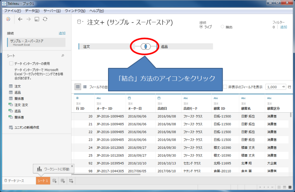This screenshot has height=192, width=295.
Task: Click the Abc type icon above 顧客区分
Action: (x=270, y=98)
